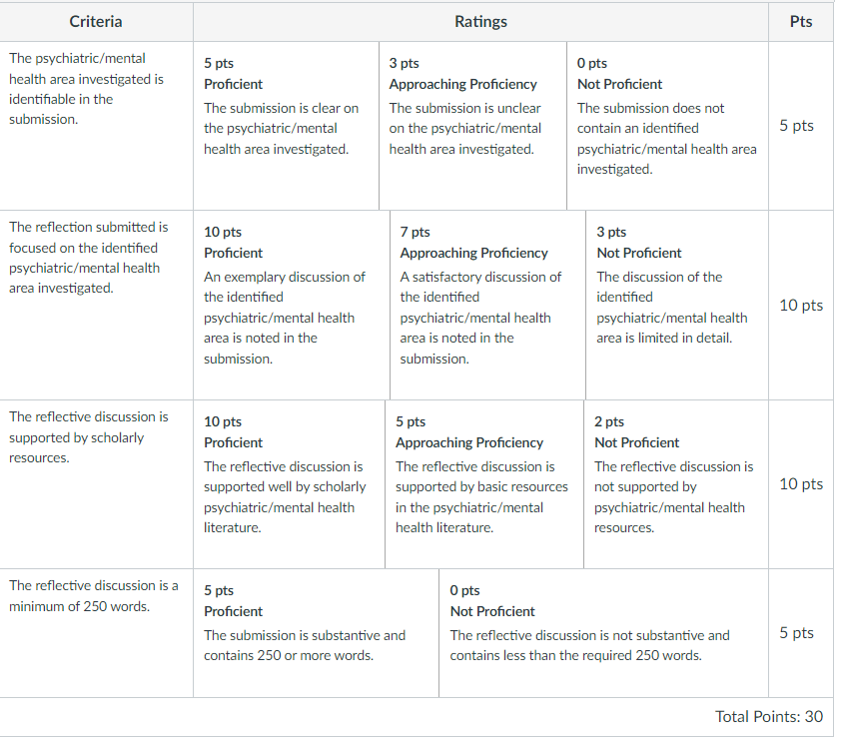The image size is (843, 747).
Task: Click the minimum of 250 words criterion
Action: click(x=94, y=596)
